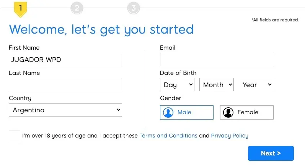Viewport: 305px width, 165px height.
Task: Click into the Email input field
Action: (217, 60)
